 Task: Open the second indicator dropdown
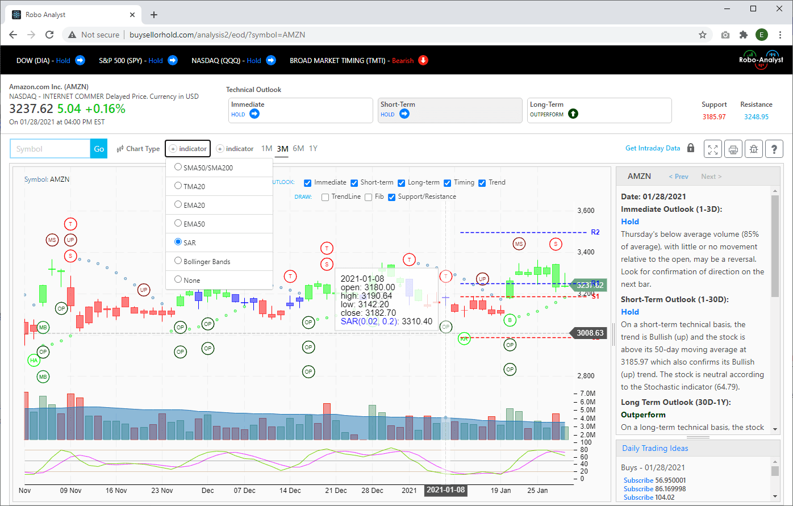click(235, 149)
